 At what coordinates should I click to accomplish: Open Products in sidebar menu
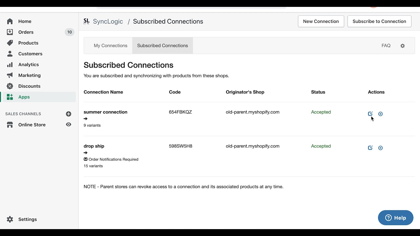coord(28,43)
